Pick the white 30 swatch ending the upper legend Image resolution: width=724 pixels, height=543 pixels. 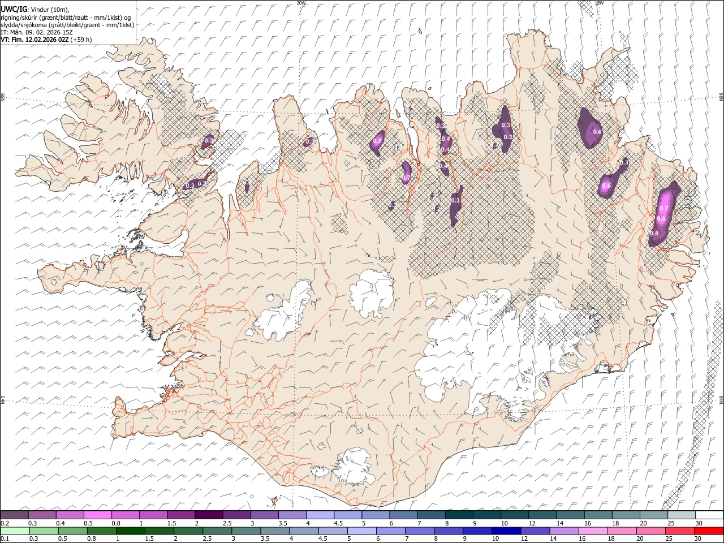point(709,515)
